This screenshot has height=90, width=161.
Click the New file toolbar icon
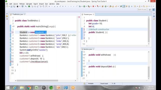pyautogui.click(x=7, y=6)
